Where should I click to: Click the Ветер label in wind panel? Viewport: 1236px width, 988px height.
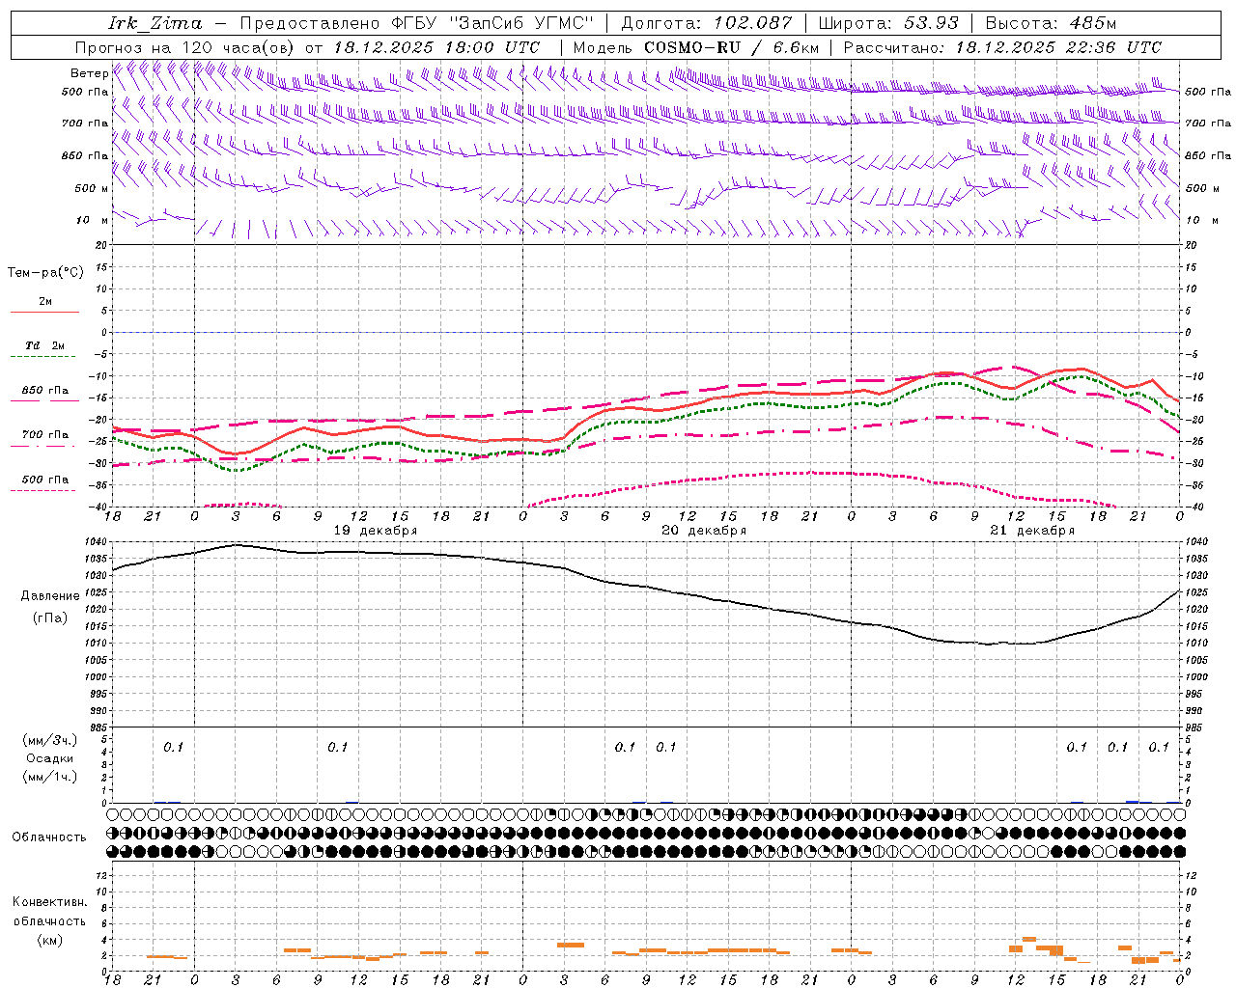(89, 73)
